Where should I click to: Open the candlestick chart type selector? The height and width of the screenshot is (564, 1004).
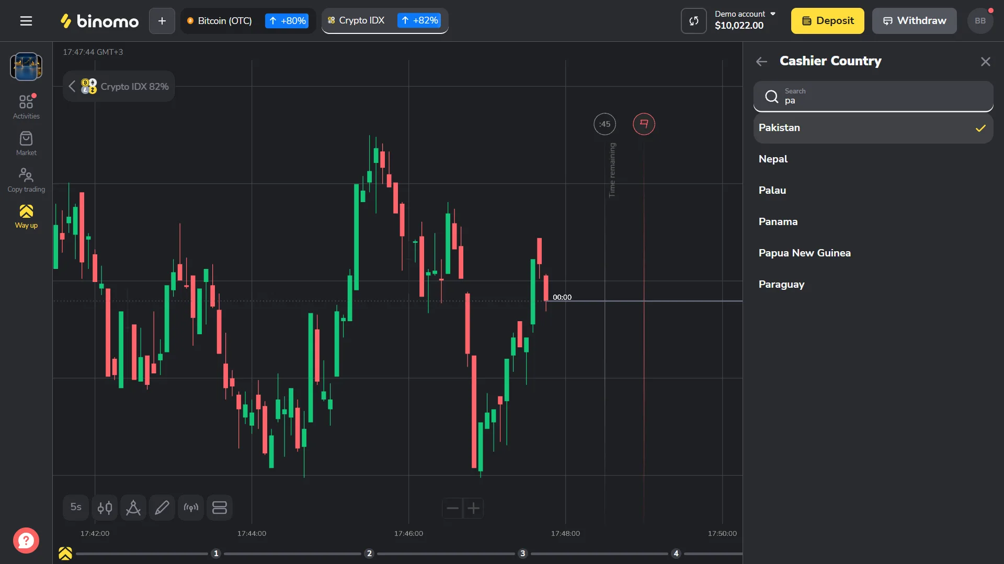point(105,507)
